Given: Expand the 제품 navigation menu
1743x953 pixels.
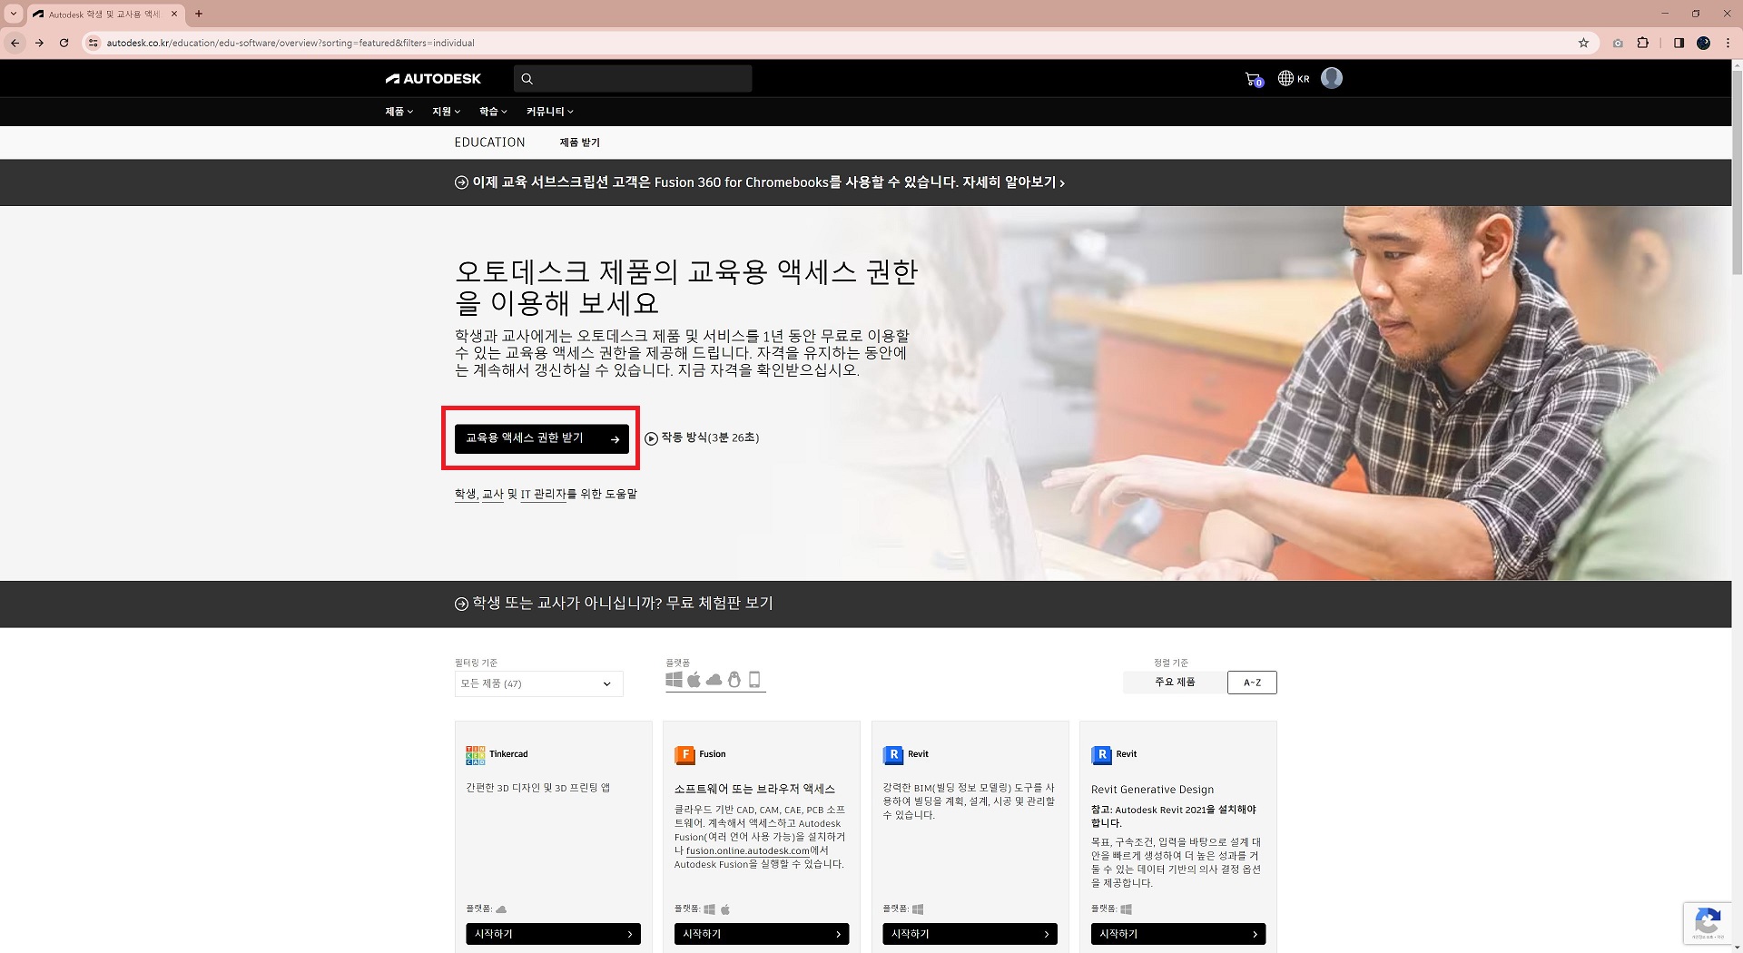Looking at the screenshot, I should pos(399,112).
